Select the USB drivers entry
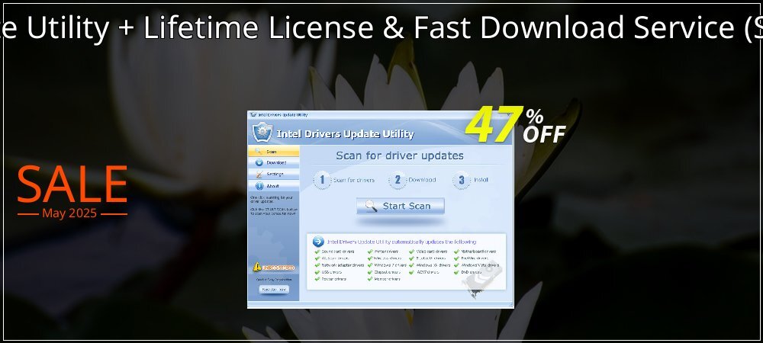 328,272
